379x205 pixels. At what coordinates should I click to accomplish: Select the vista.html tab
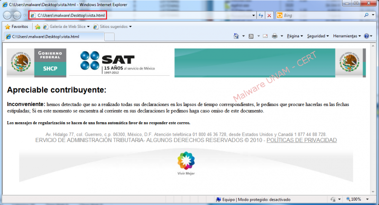(52, 36)
